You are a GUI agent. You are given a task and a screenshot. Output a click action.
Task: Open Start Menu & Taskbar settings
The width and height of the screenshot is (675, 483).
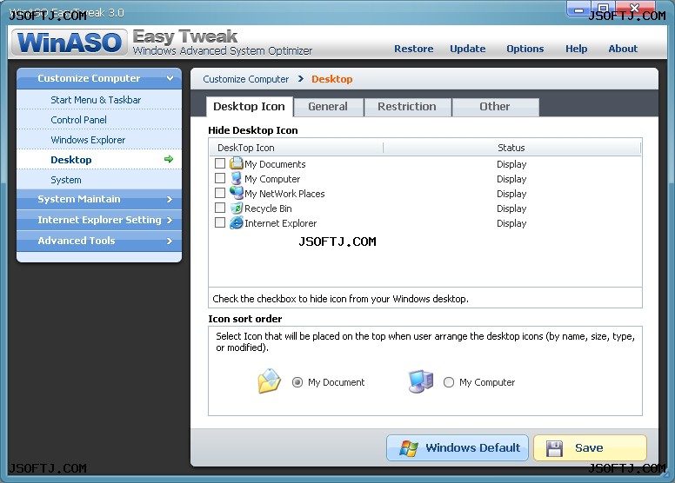coord(99,100)
